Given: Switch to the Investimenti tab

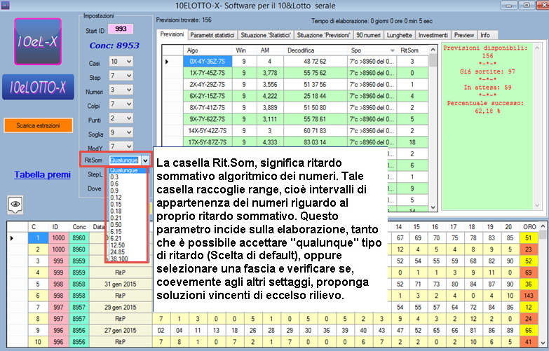Looking at the screenshot, I should click(x=433, y=35).
